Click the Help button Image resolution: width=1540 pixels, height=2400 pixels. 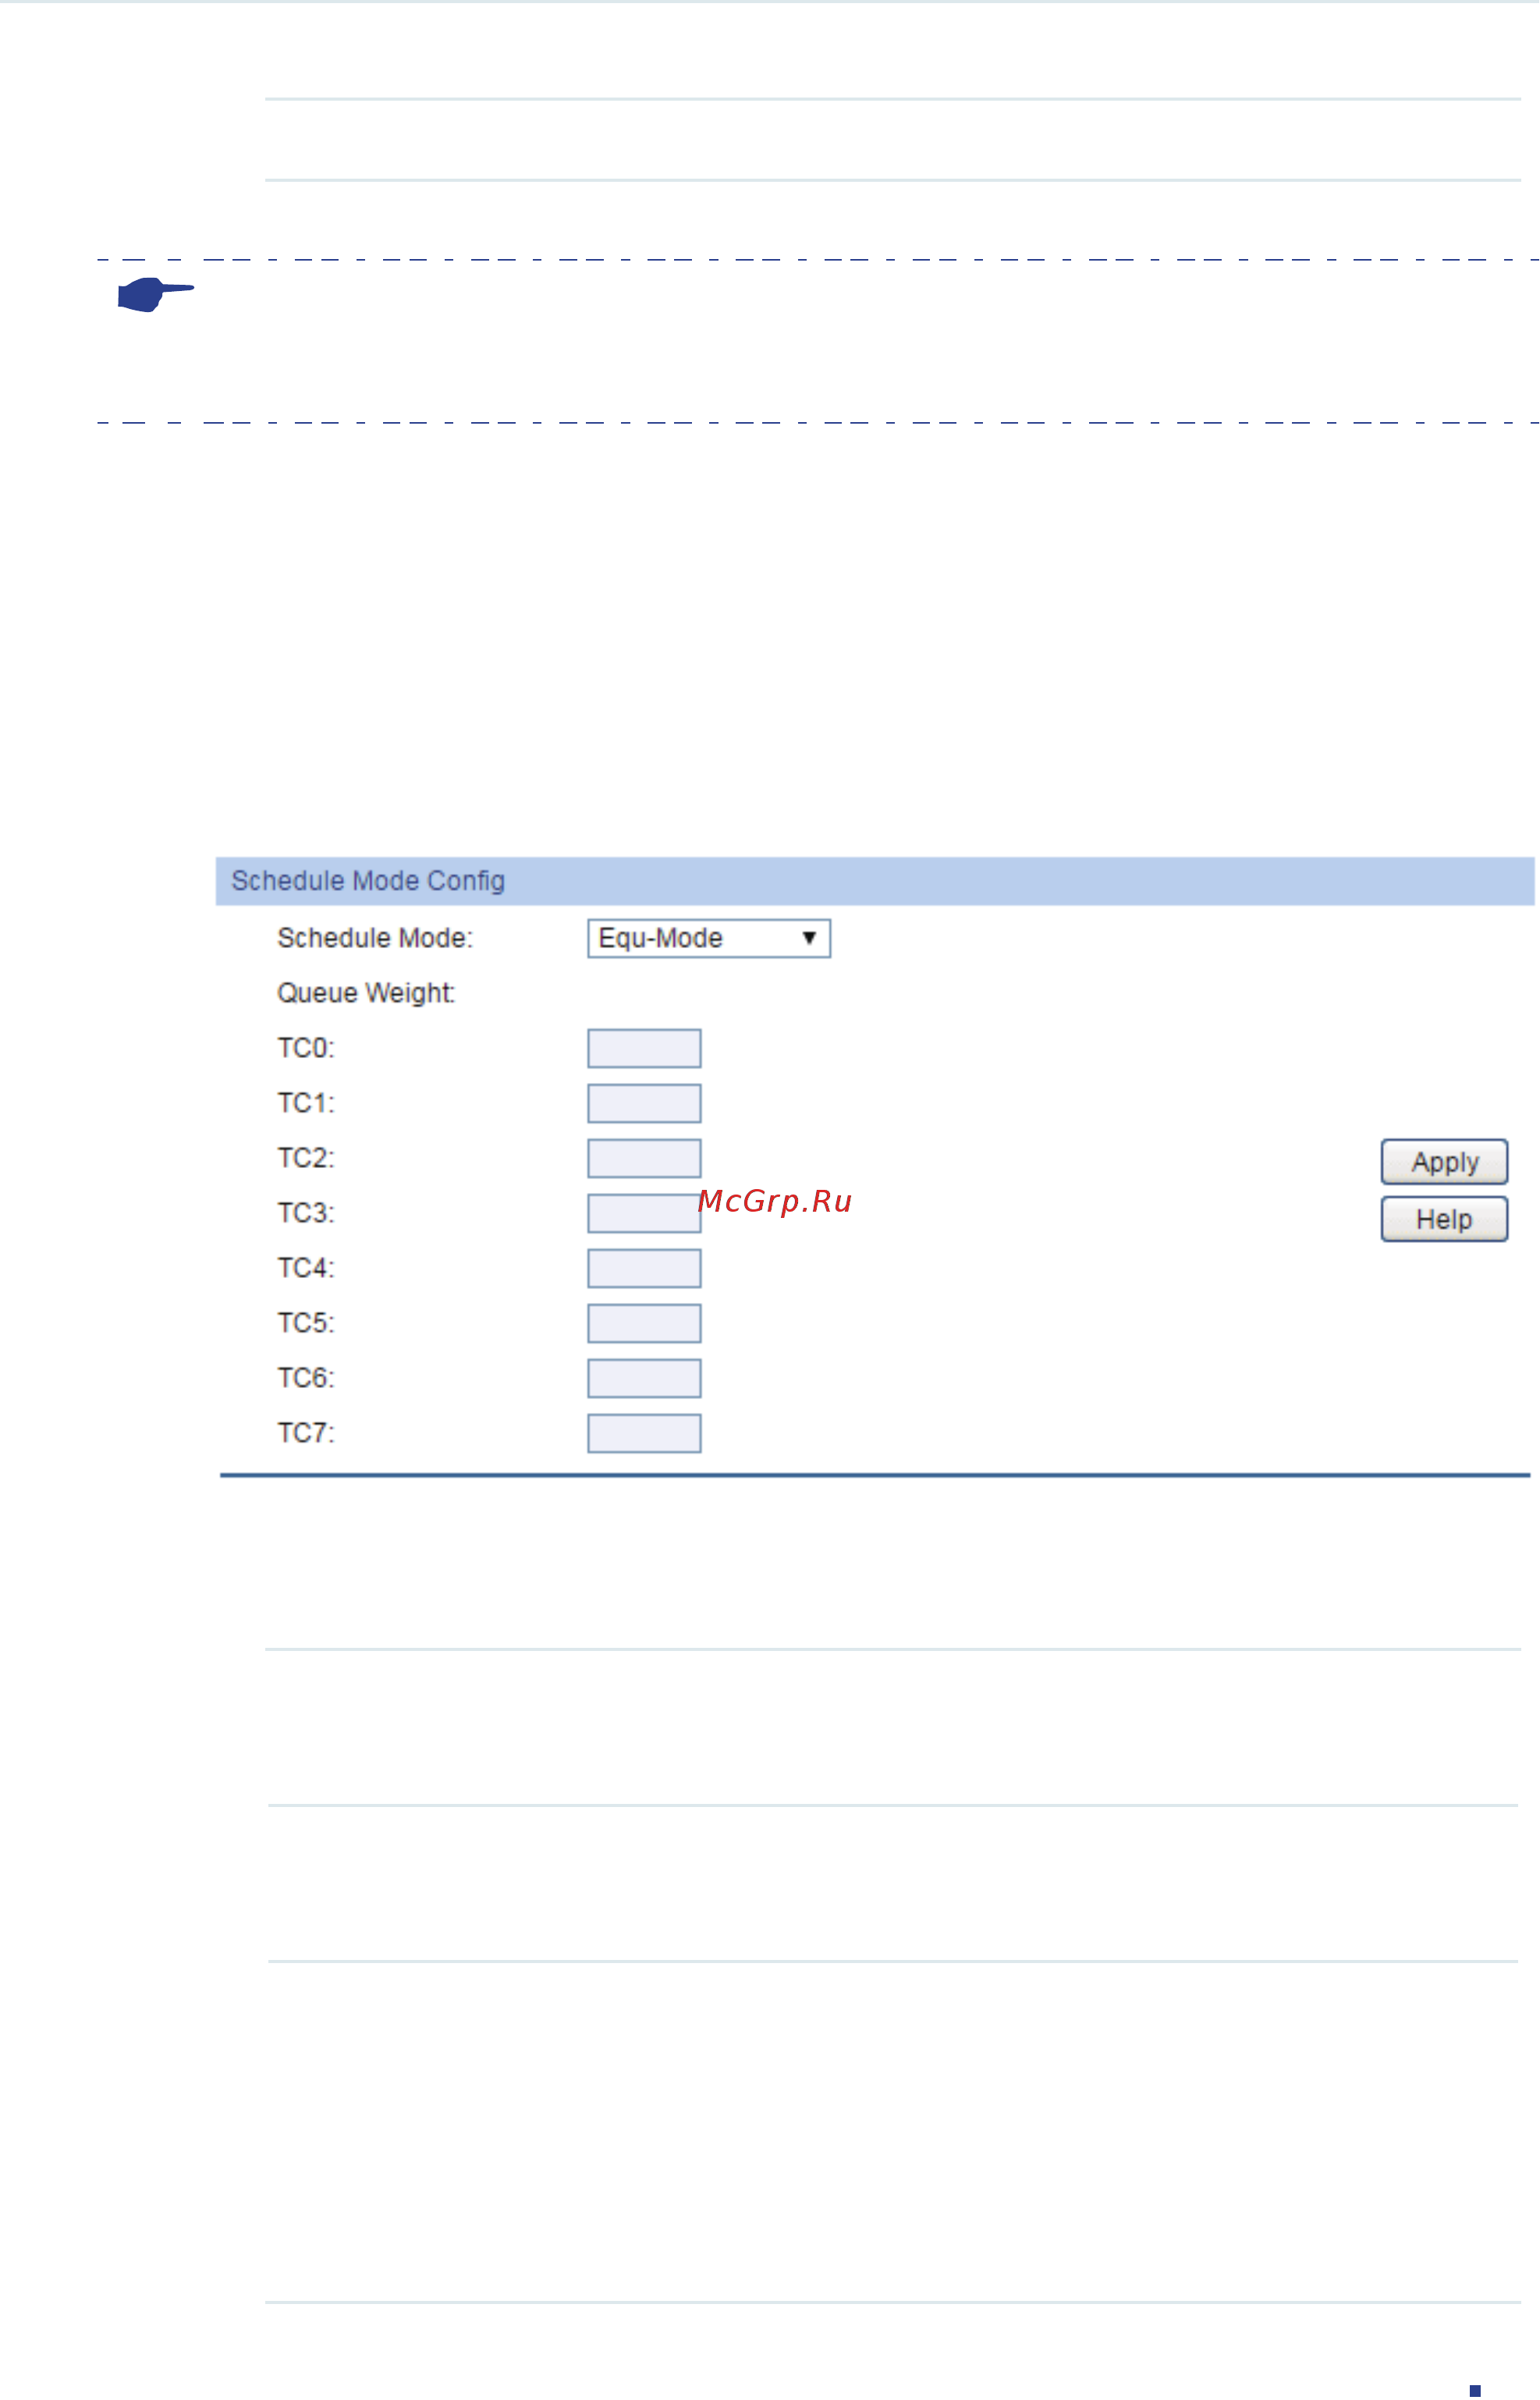(x=1444, y=1219)
